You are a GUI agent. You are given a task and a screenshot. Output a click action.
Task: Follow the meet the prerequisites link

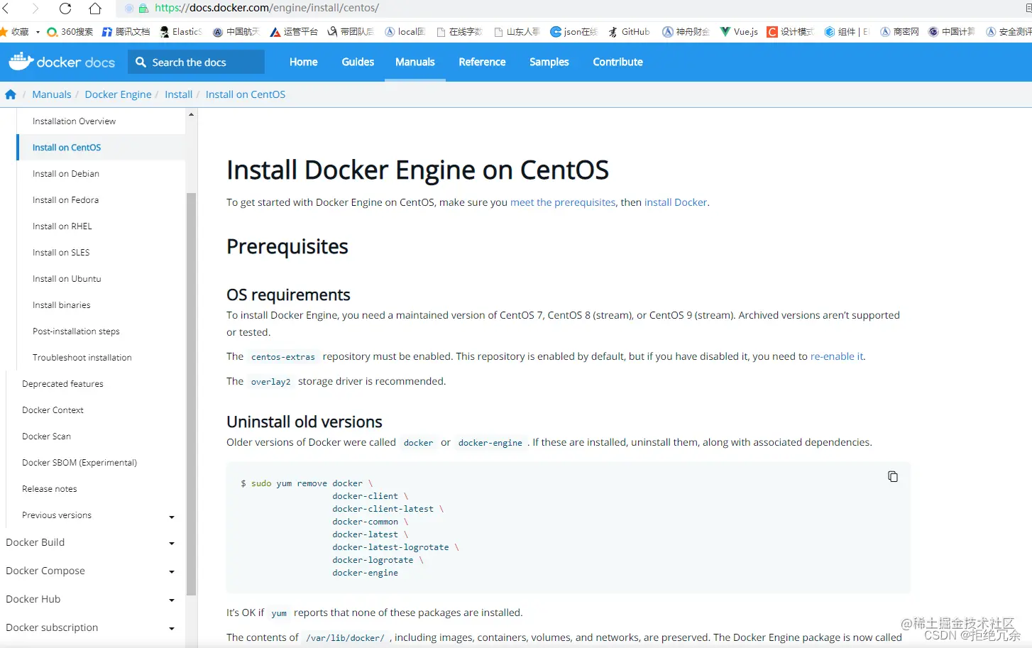[563, 202]
